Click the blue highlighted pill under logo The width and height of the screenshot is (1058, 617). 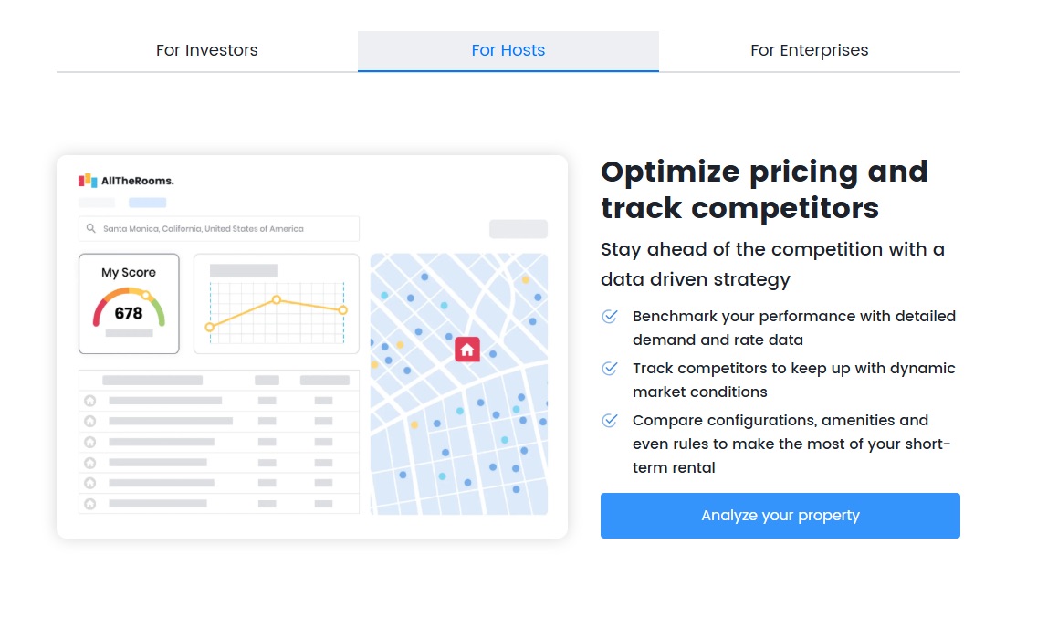click(x=147, y=203)
